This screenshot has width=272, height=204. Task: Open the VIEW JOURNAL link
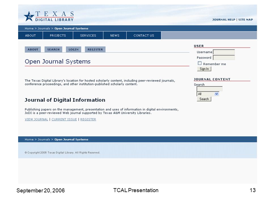37,119
